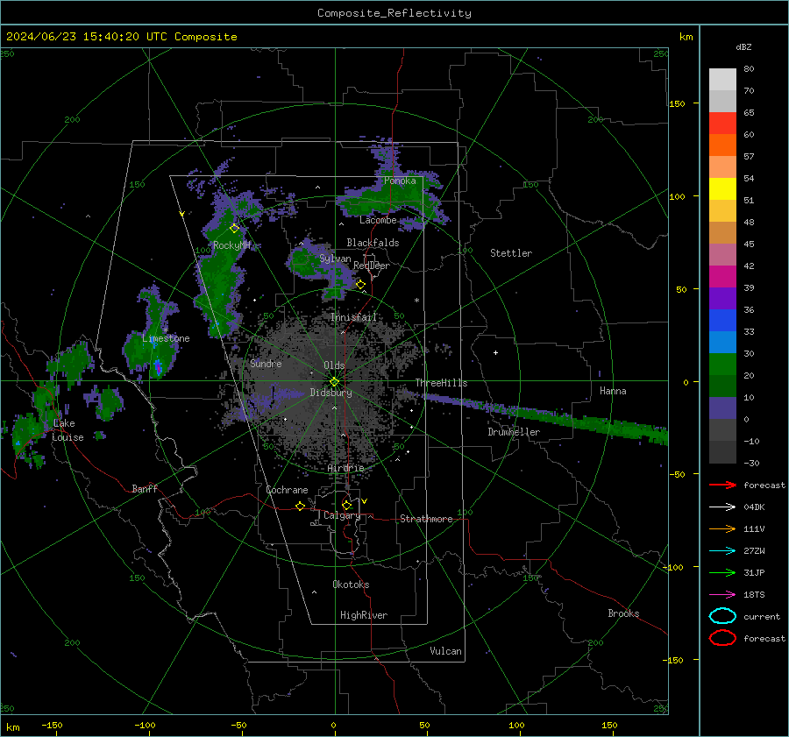Click the Ponoka city label
The image size is (789, 737).
(x=400, y=181)
